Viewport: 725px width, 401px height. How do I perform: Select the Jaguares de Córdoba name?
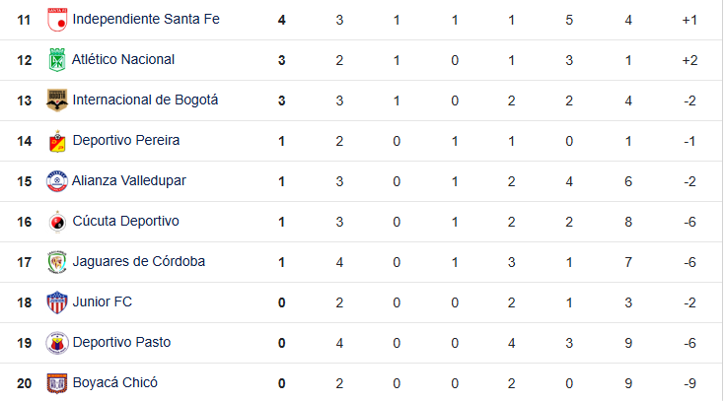pyautogui.click(x=139, y=261)
